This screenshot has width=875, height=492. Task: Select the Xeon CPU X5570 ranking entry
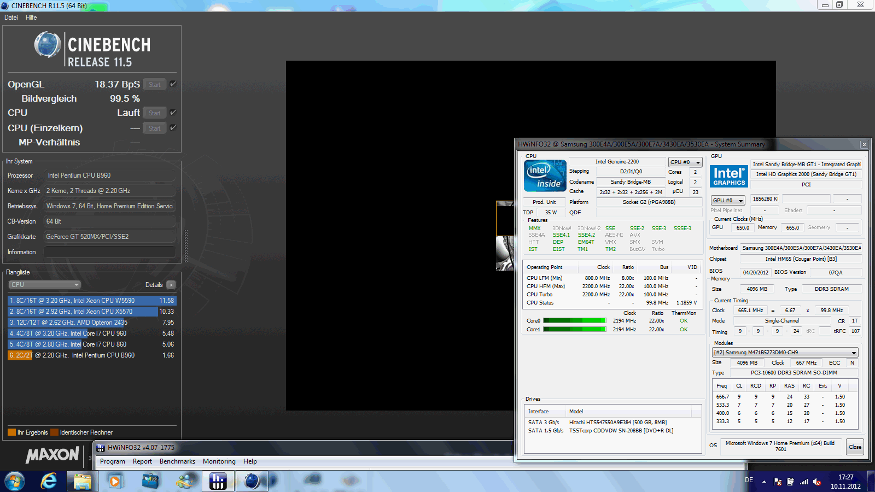[x=91, y=312]
